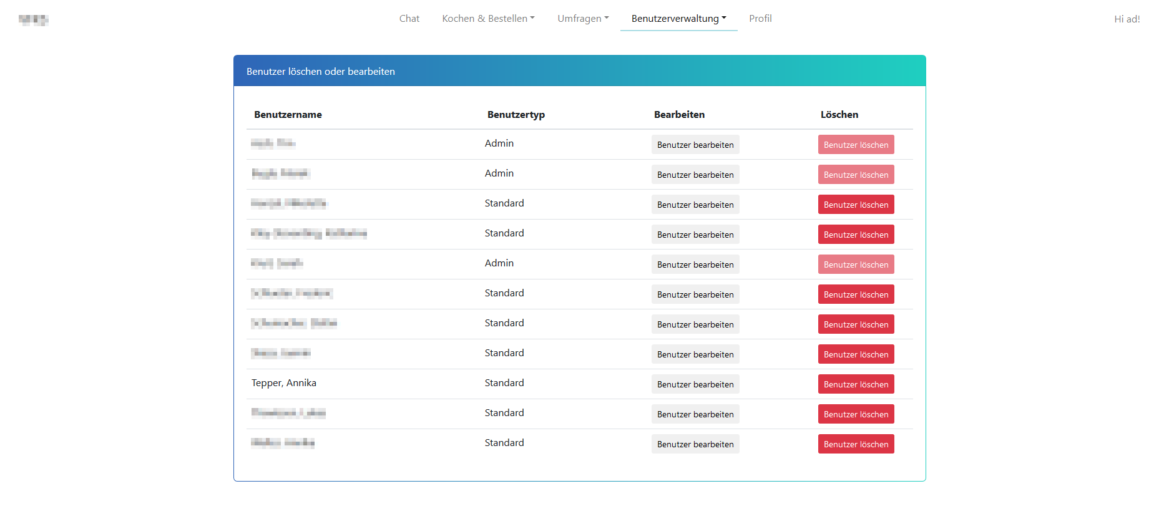Delete the user directly below Tepper, Annika

pyautogui.click(x=856, y=414)
